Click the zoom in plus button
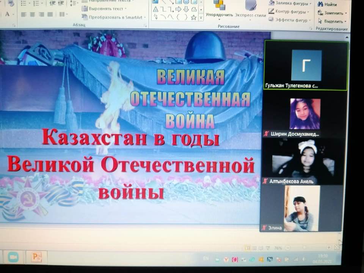This screenshot has width=364, height=273. [328, 248]
